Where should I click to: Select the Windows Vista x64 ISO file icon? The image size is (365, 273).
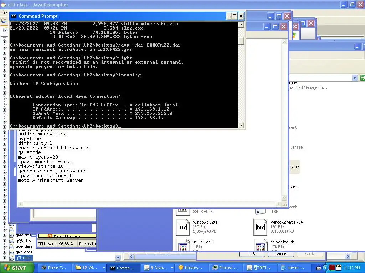[x=260, y=227]
